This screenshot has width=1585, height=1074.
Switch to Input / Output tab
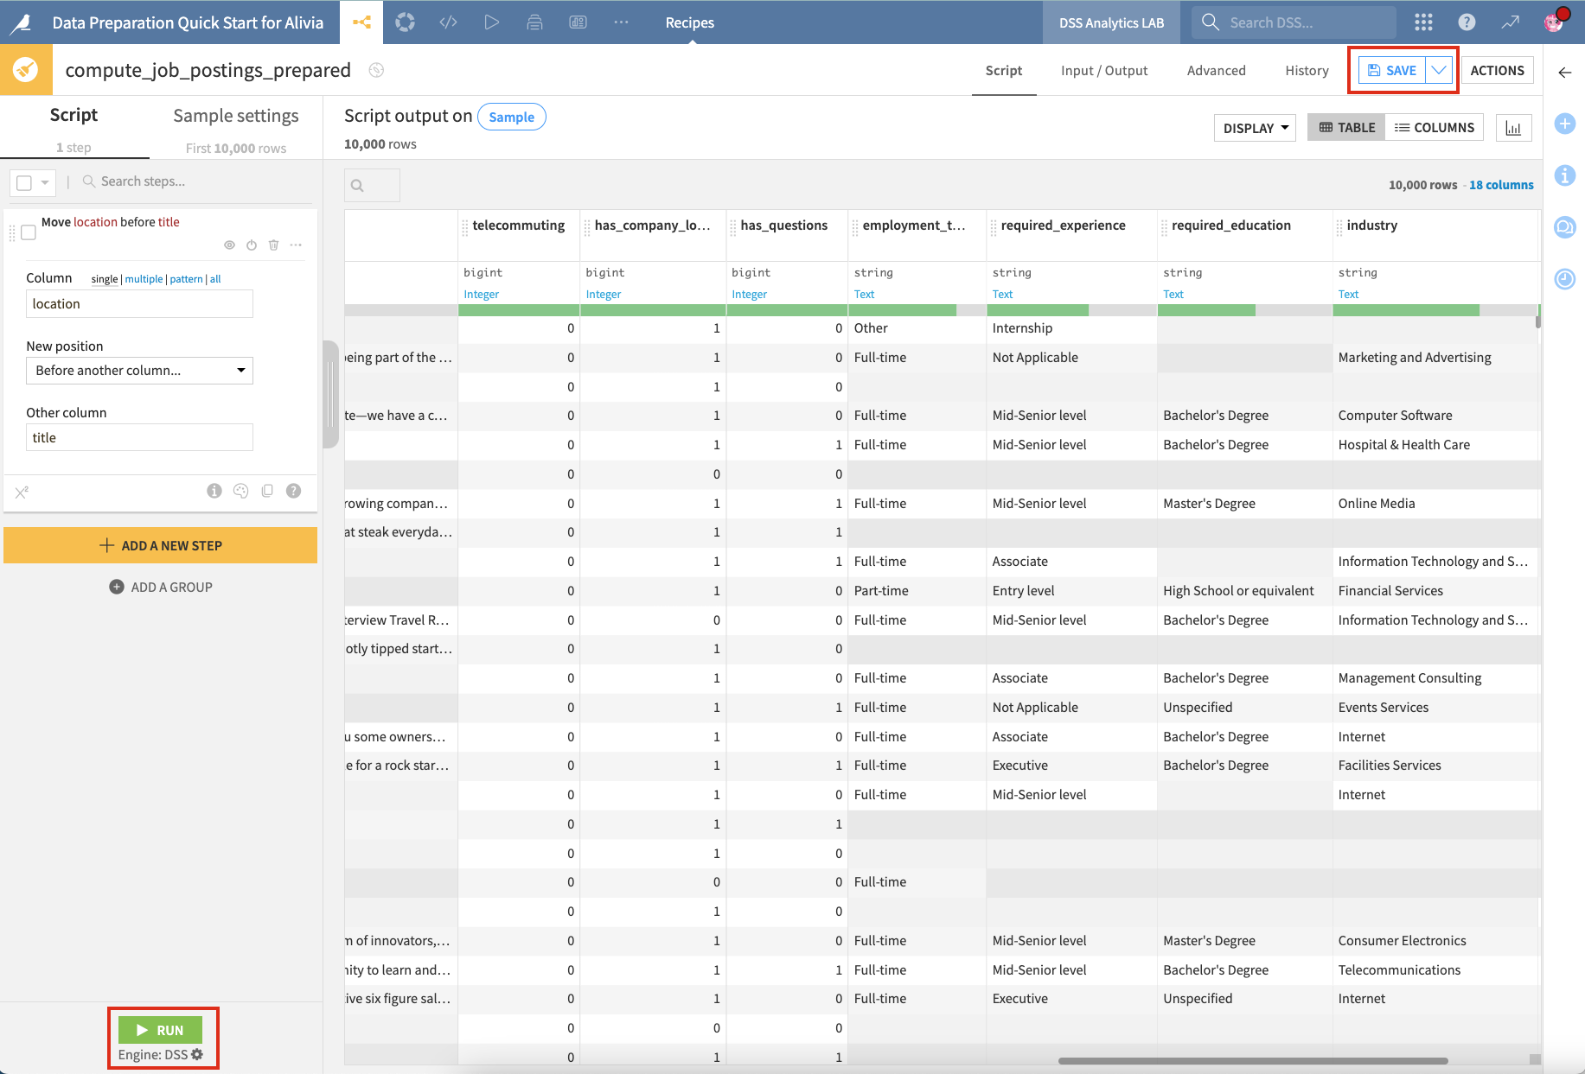pos(1104,71)
